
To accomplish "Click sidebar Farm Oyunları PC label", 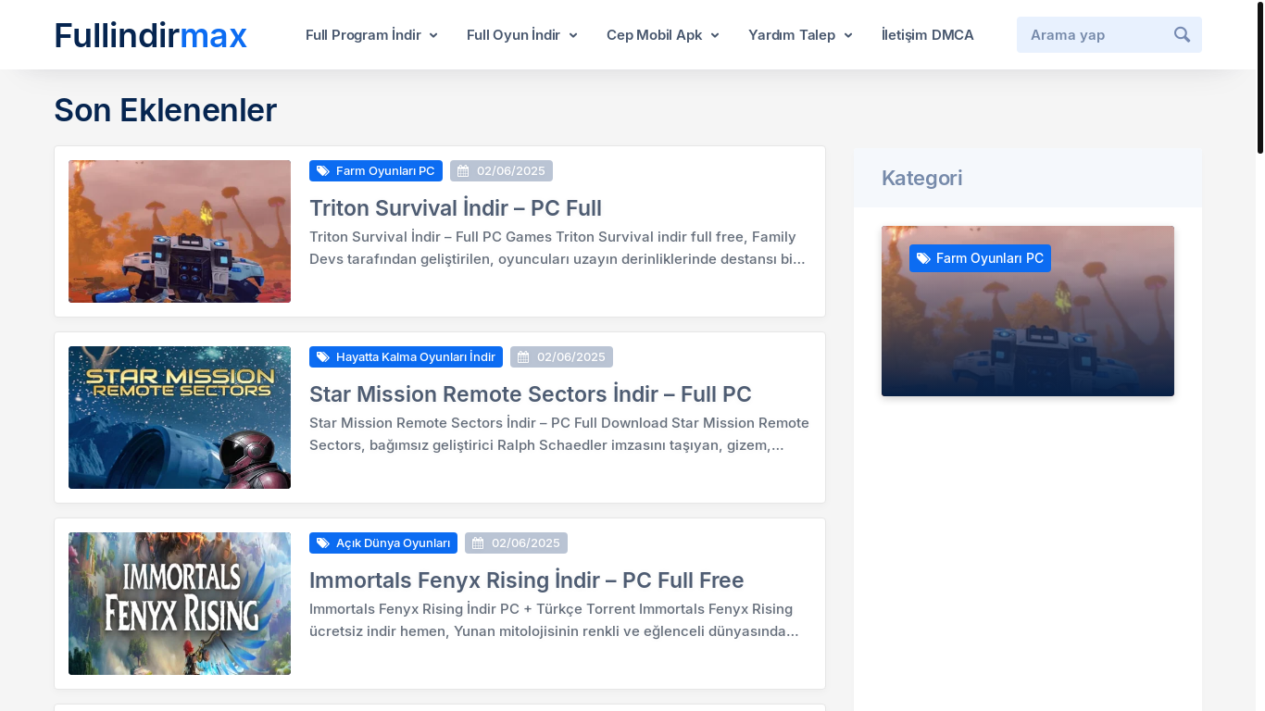I will [x=980, y=258].
